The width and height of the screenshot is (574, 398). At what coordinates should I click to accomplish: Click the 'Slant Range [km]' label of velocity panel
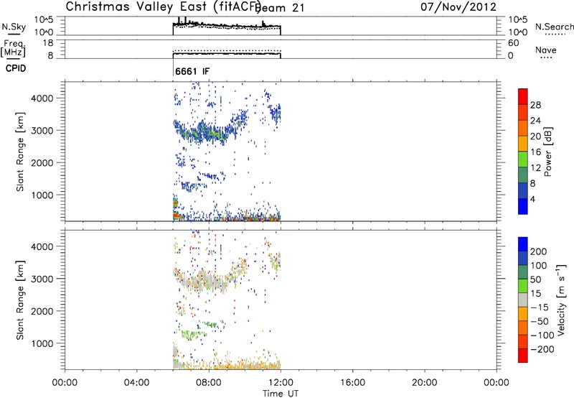pos(20,300)
